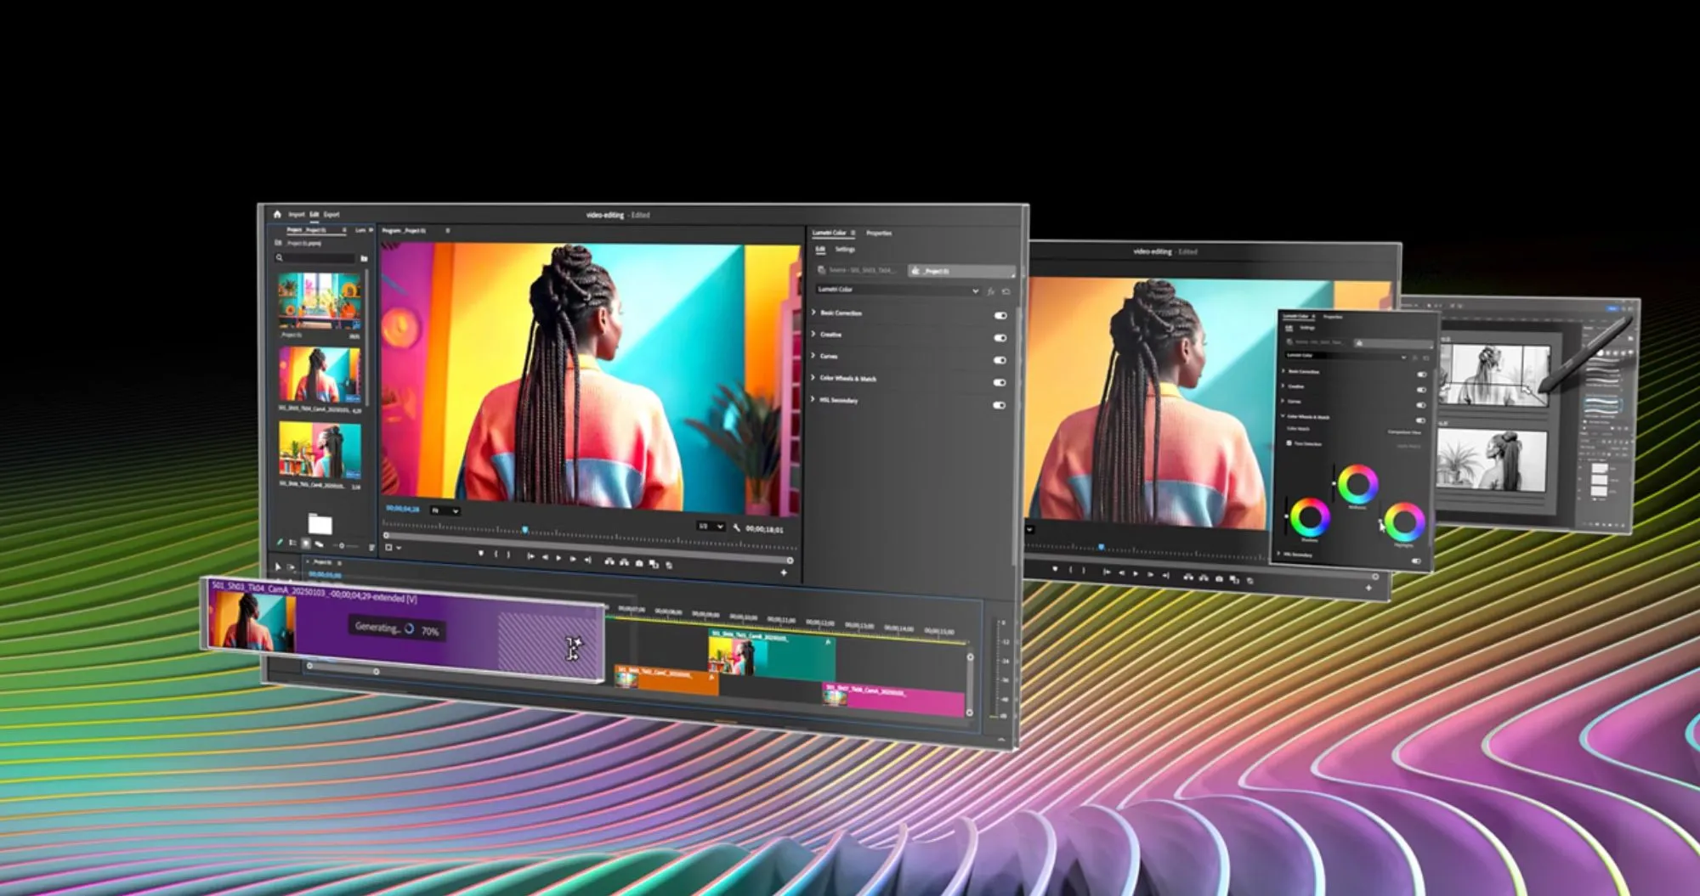Open the Import tab in the header
The height and width of the screenshot is (896, 1700).
(296, 215)
